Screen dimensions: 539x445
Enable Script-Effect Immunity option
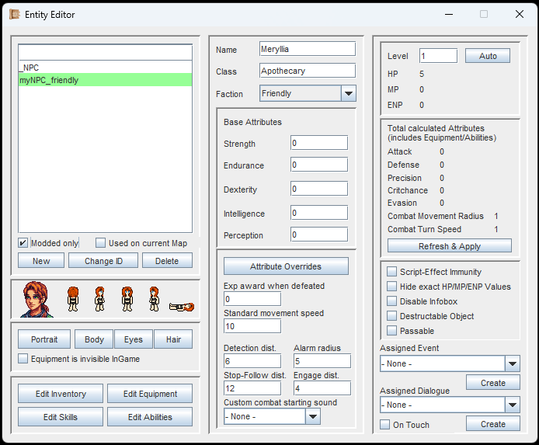[x=392, y=272]
